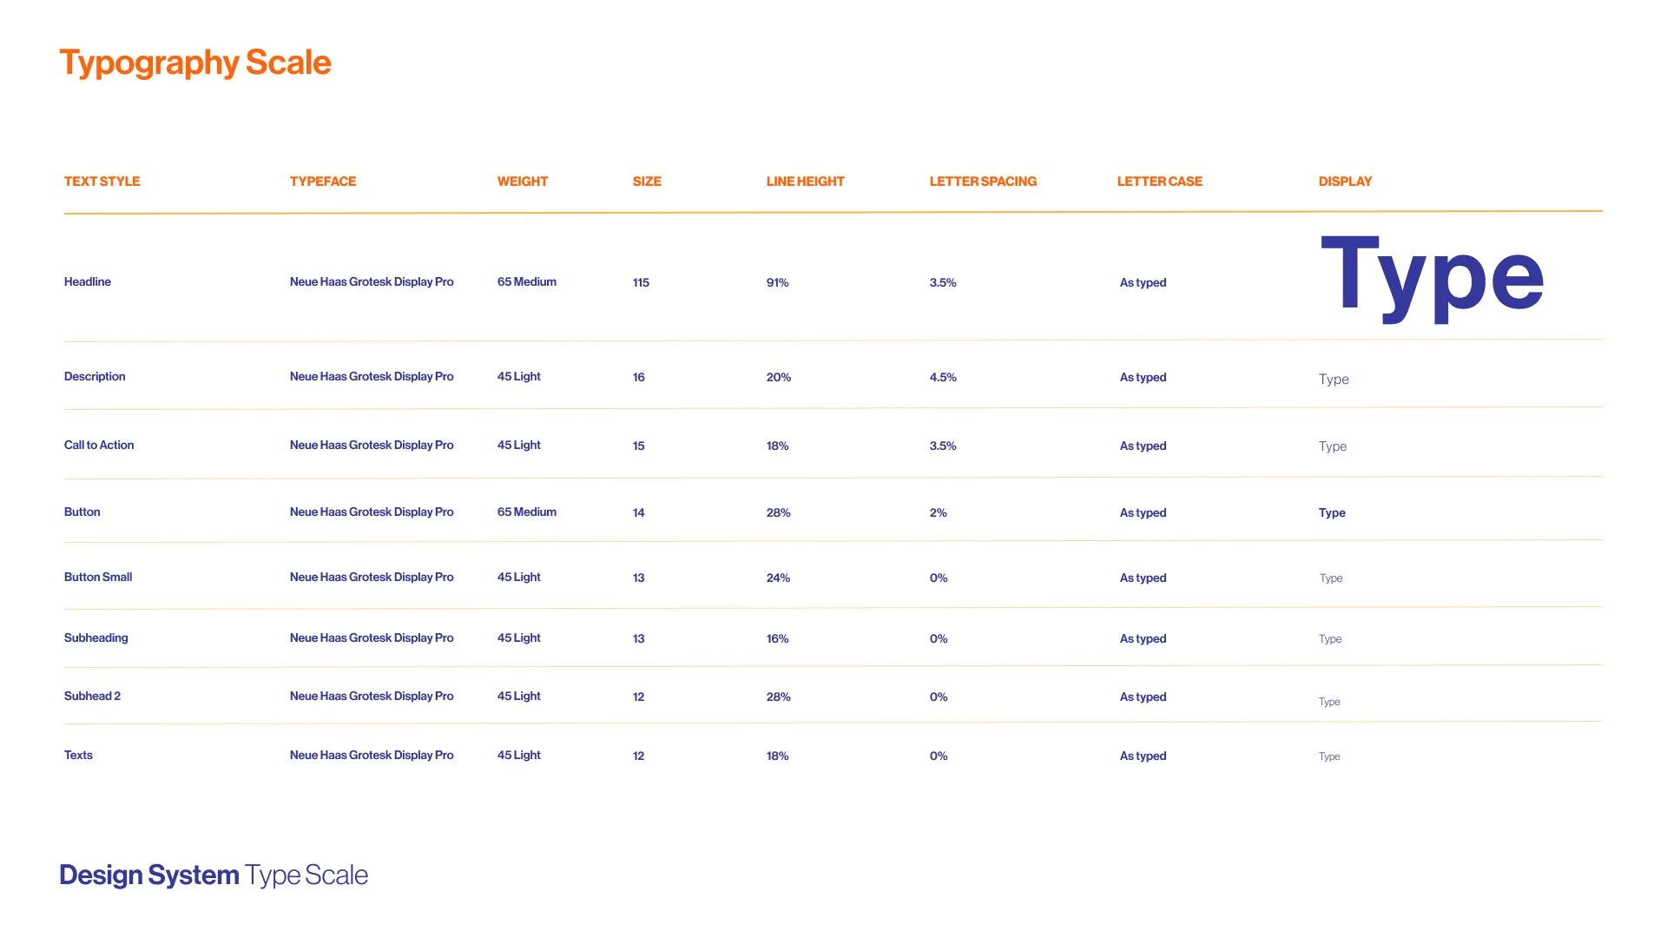The width and height of the screenshot is (1667, 938).
Task: Click the 91% line height value
Action: pos(777,283)
